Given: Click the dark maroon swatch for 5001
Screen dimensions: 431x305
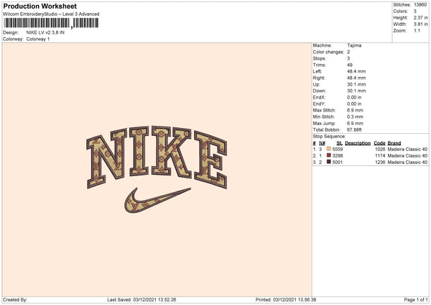Looking at the screenshot, I should 329,162.
